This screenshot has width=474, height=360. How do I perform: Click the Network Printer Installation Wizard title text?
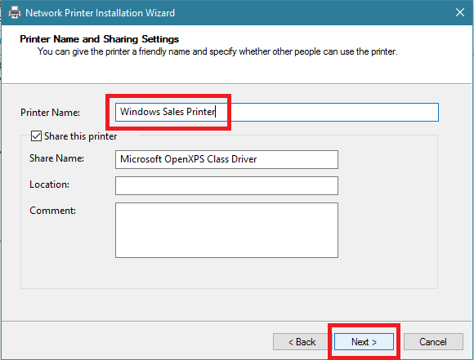(x=100, y=13)
